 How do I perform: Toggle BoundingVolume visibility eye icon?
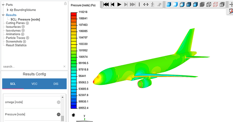pyautogui.click(x=11, y=10)
